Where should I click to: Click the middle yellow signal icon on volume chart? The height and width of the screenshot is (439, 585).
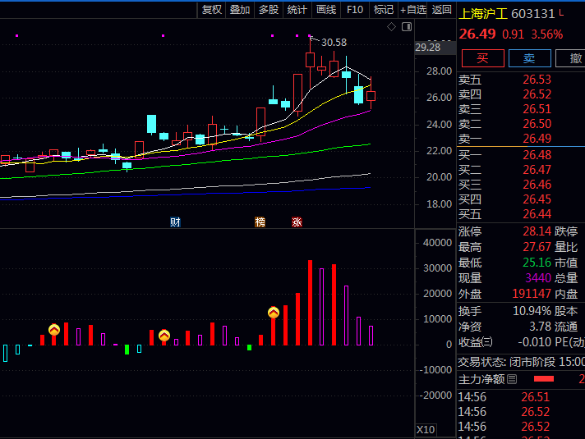164,336
